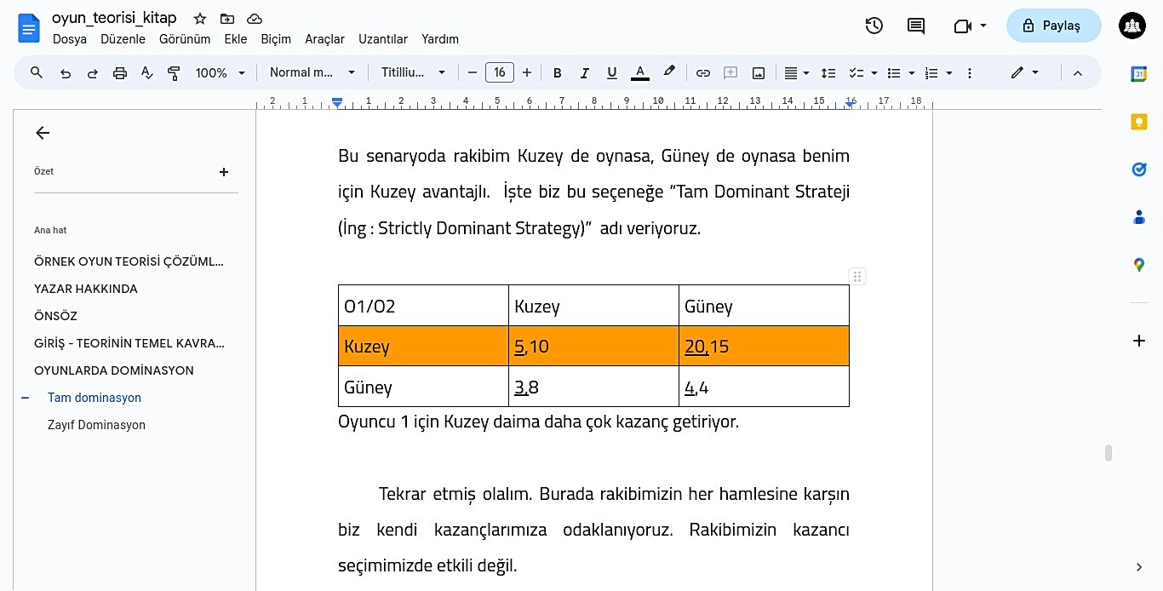
Task: Open the zoom level dropdown
Action: pyautogui.click(x=220, y=73)
